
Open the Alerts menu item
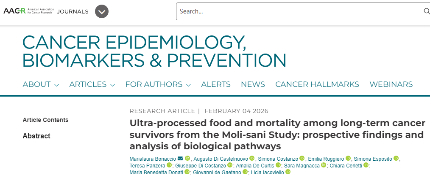(x=216, y=84)
